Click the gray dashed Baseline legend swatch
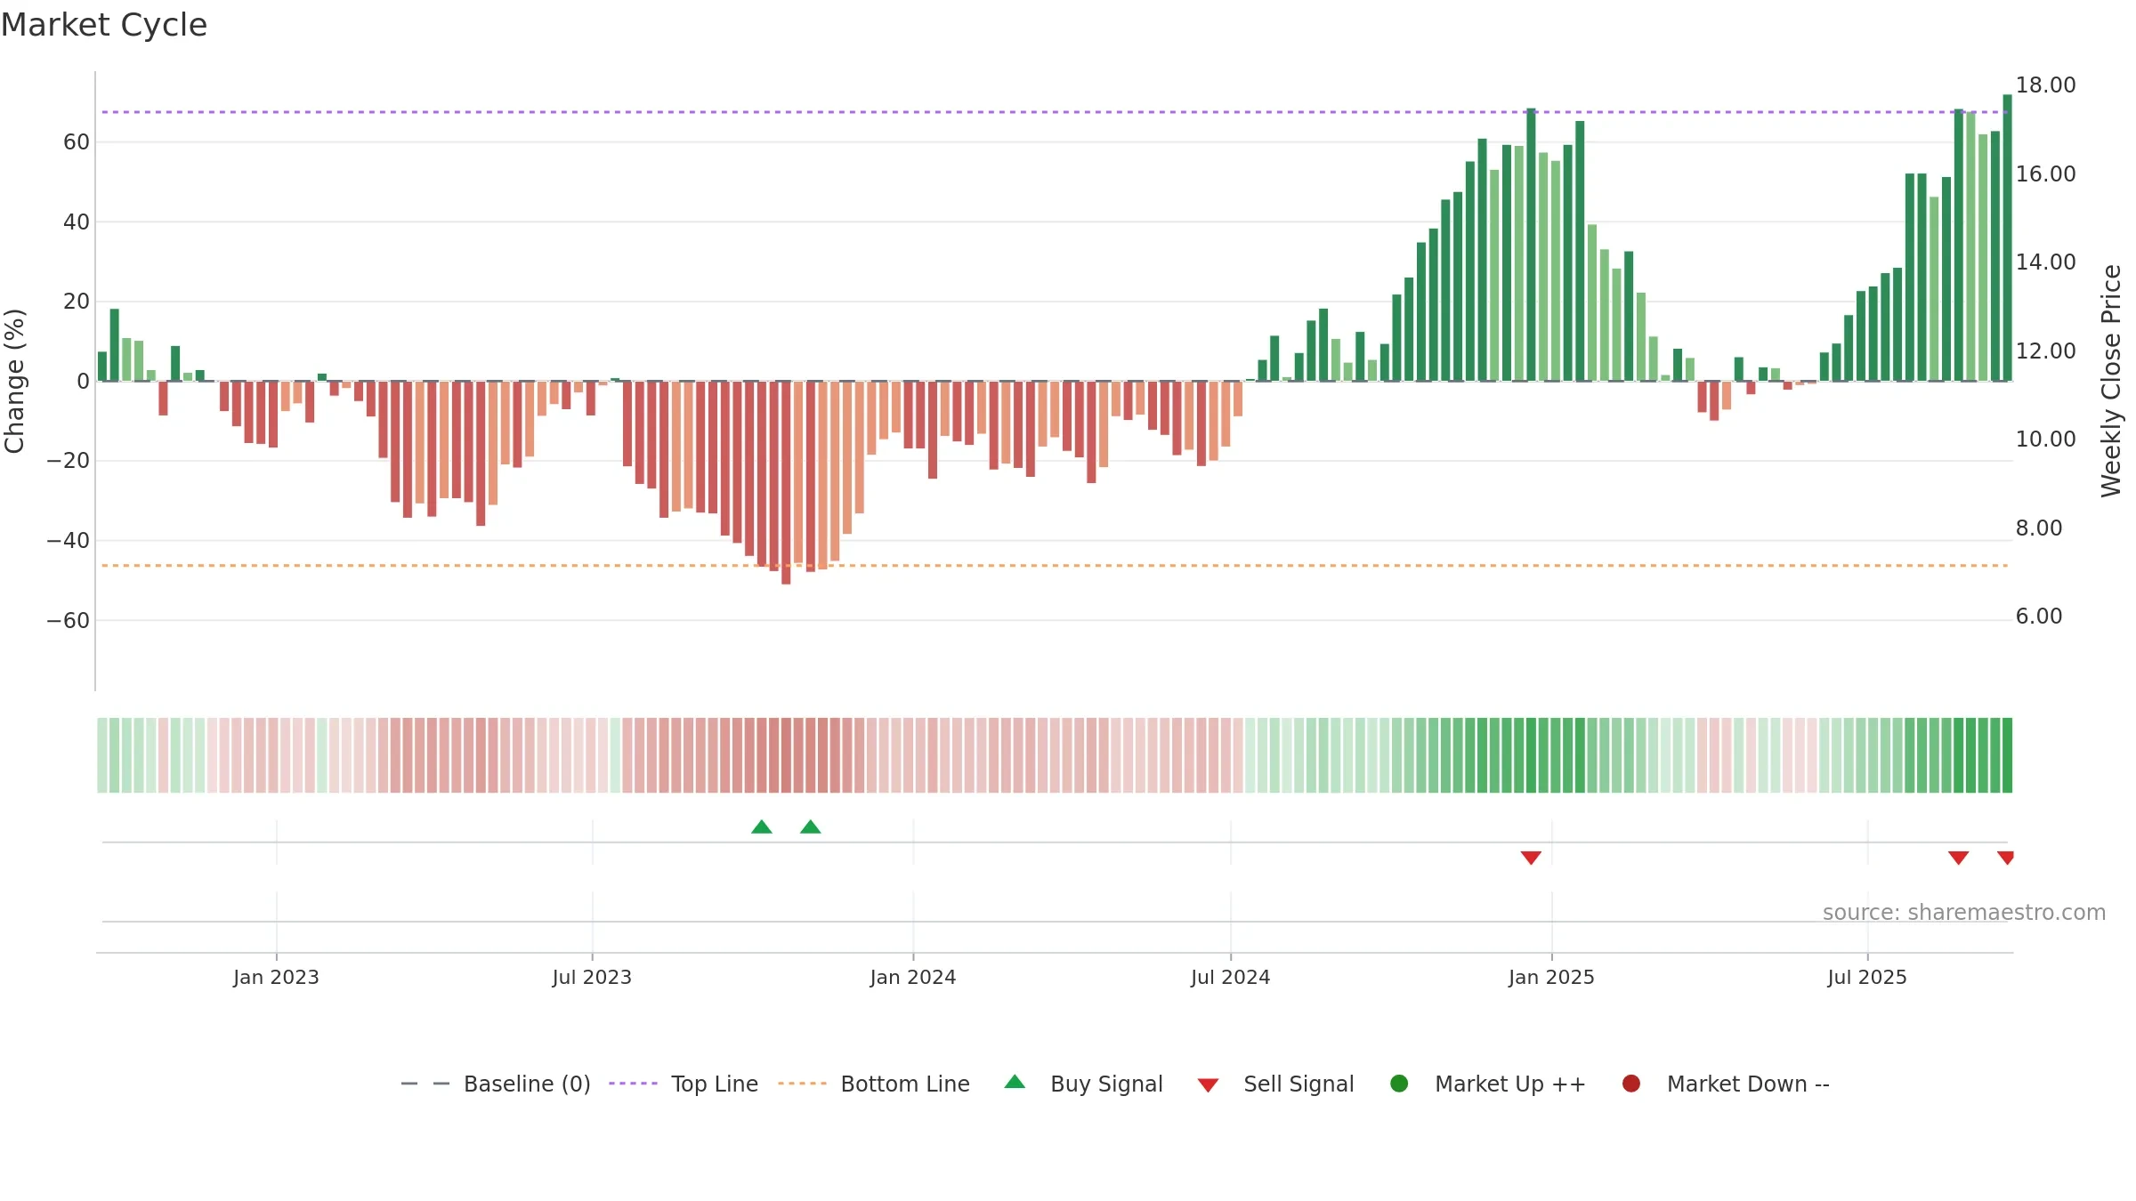The image size is (2136, 1201). coord(425,1084)
